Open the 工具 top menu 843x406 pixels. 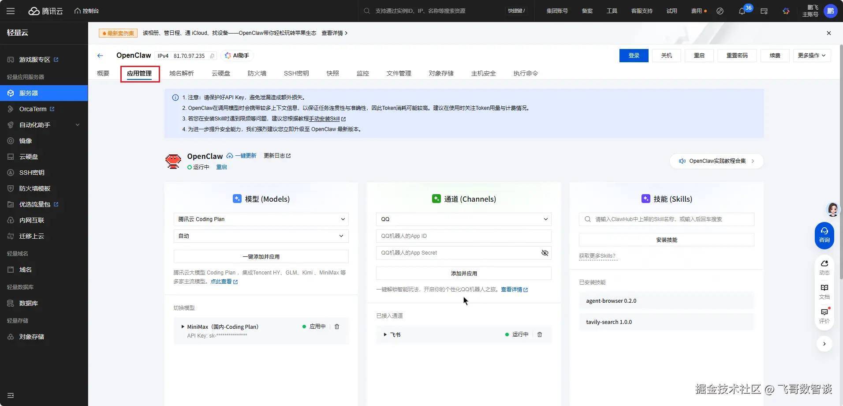(612, 11)
